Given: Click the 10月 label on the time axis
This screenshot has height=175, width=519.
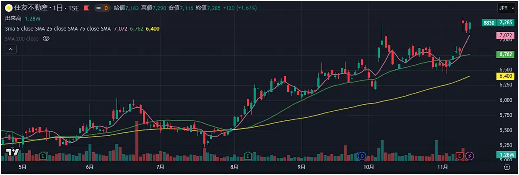Looking at the screenshot, I should click(x=368, y=166).
